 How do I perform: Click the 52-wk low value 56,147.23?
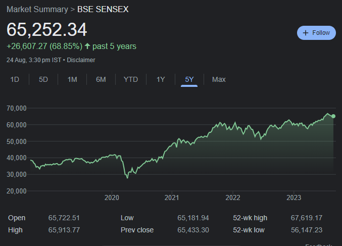pos(307,230)
